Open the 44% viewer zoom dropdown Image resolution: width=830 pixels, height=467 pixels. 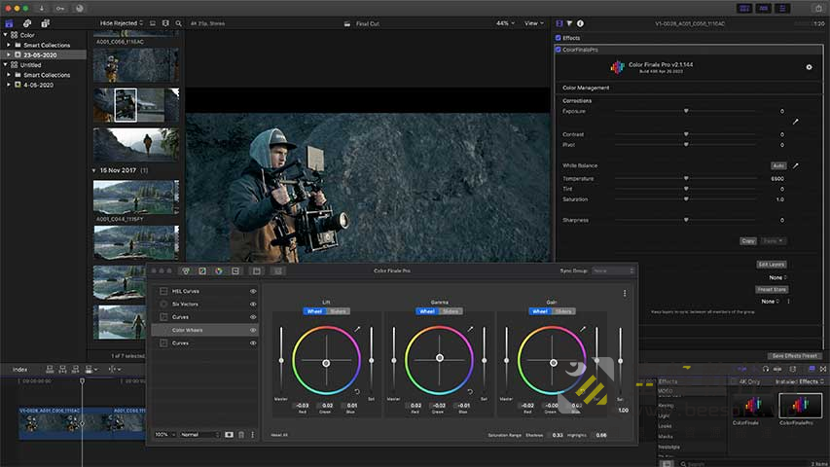(x=506, y=23)
